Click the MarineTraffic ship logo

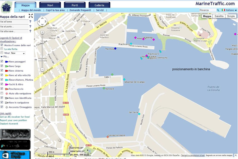[7, 7]
